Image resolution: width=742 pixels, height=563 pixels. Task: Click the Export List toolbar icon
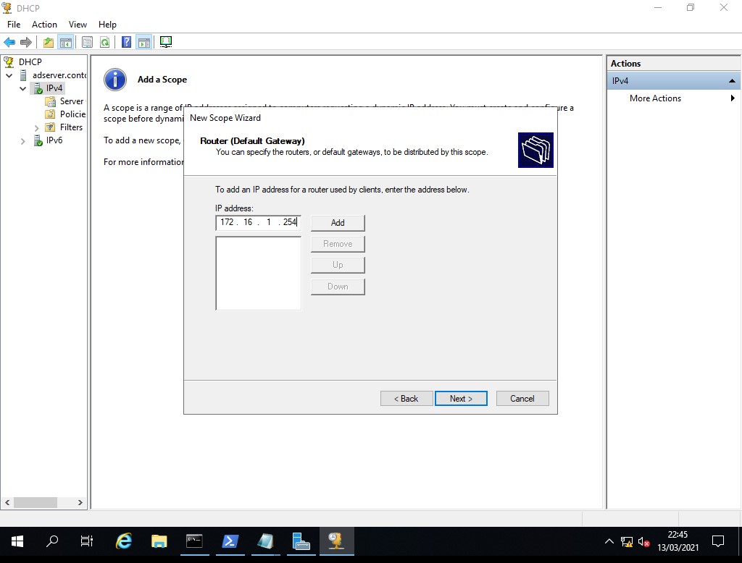[88, 43]
